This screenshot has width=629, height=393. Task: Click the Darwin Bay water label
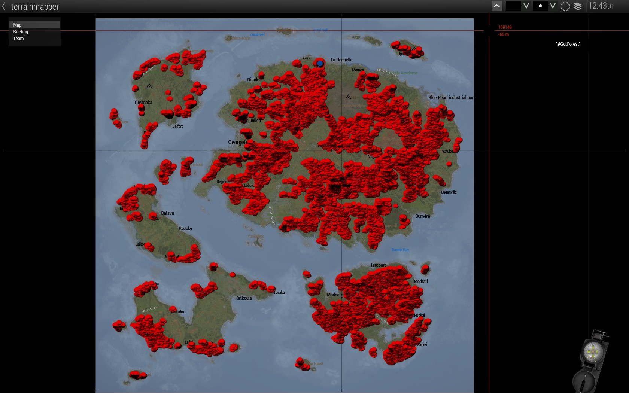click(400, 250)
